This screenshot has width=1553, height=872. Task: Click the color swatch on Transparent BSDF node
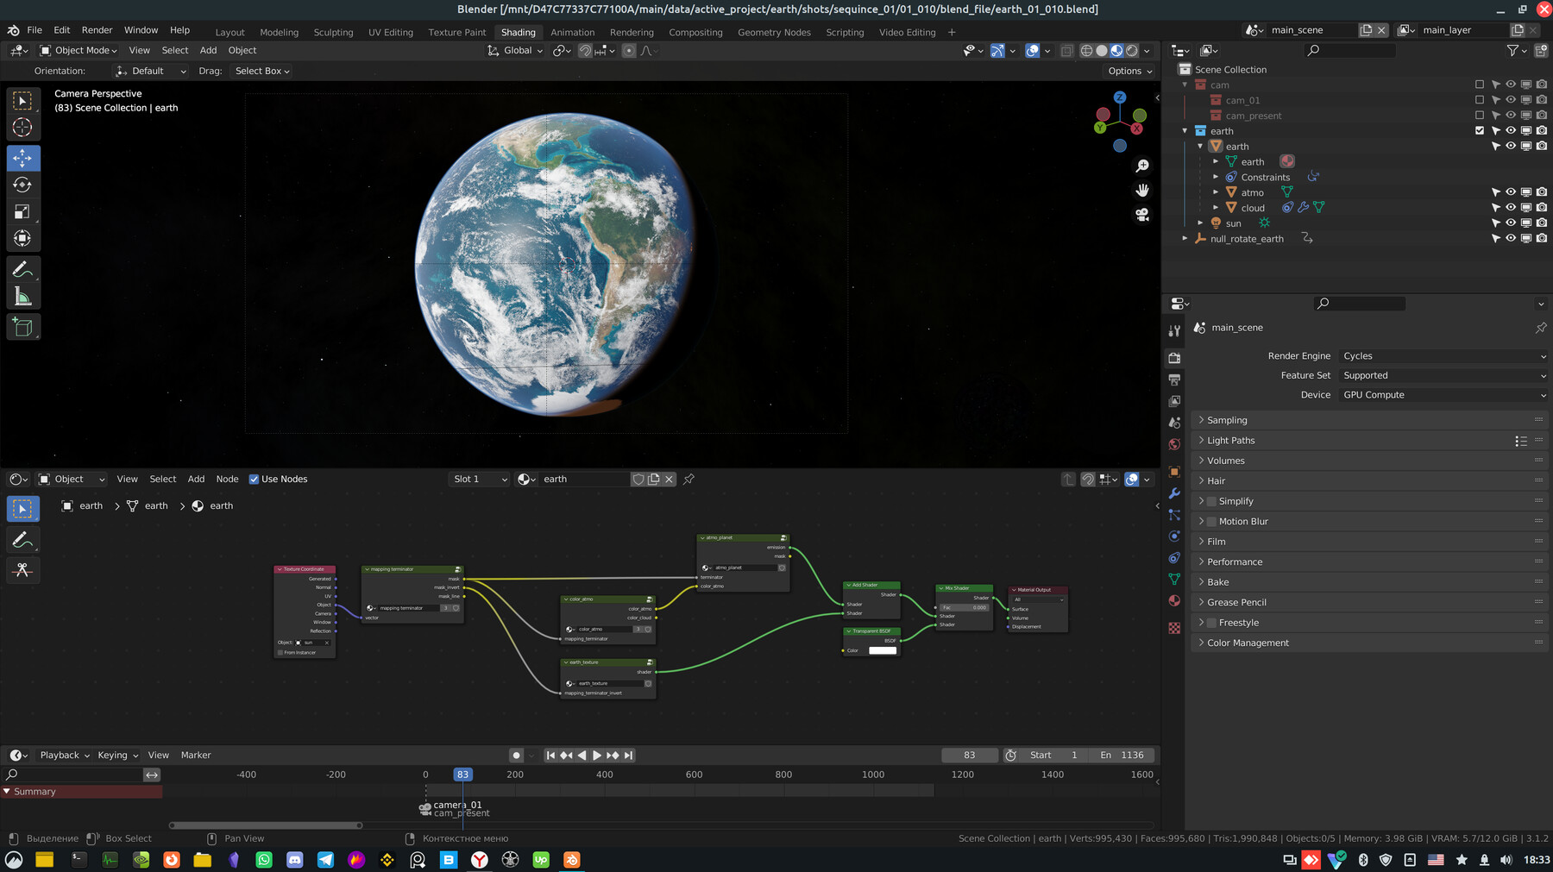coord(881,650)
